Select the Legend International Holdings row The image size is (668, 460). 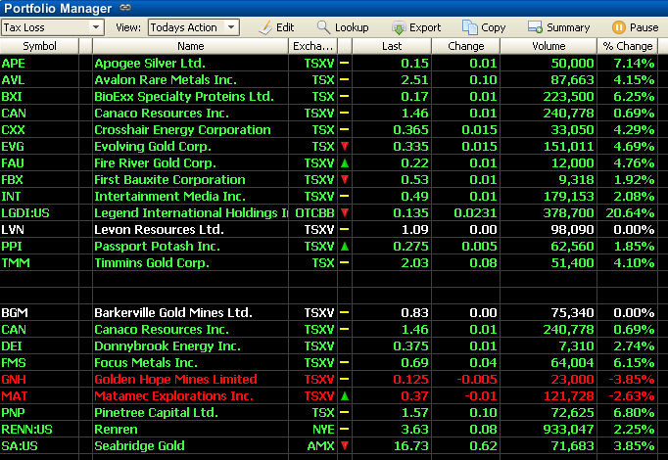tap(191, 213)
